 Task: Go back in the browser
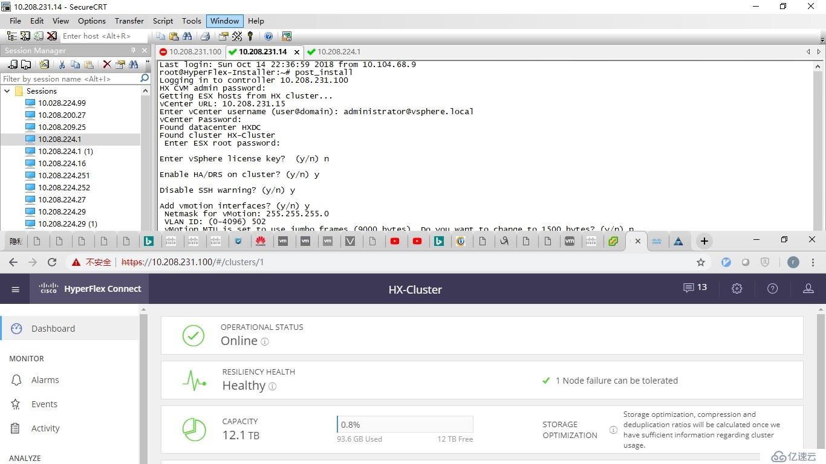point(13,262)
